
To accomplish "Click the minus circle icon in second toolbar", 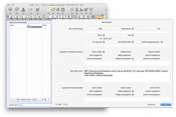I will pyautogui.click(x=26, y=16).
